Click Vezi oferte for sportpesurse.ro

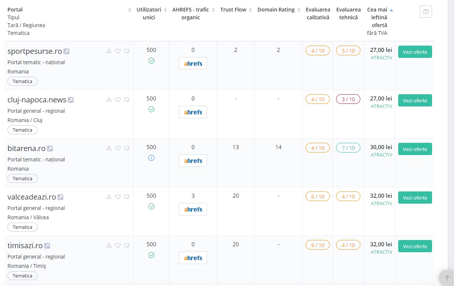tap(415, 52)
